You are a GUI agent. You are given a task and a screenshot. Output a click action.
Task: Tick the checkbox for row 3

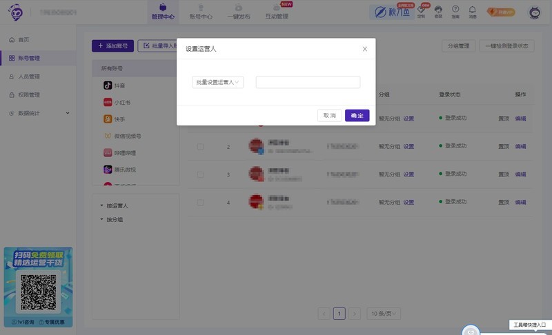point(200,174)
